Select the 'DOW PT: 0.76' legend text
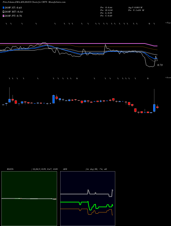This screenshot has width=171, height=226. pos(13,16)
